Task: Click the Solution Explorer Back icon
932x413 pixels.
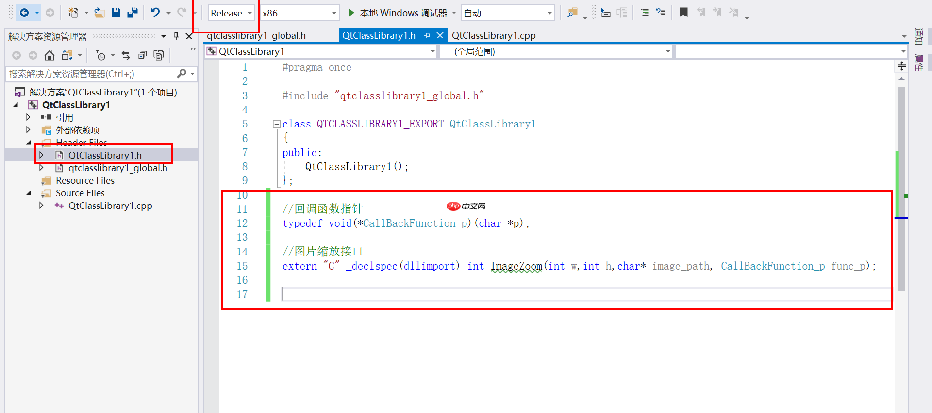Action: [17, 55]
